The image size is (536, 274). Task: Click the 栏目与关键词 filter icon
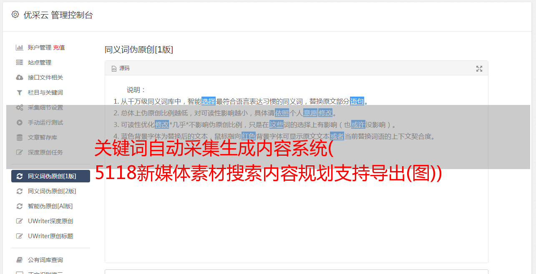[x=19, y=92]
